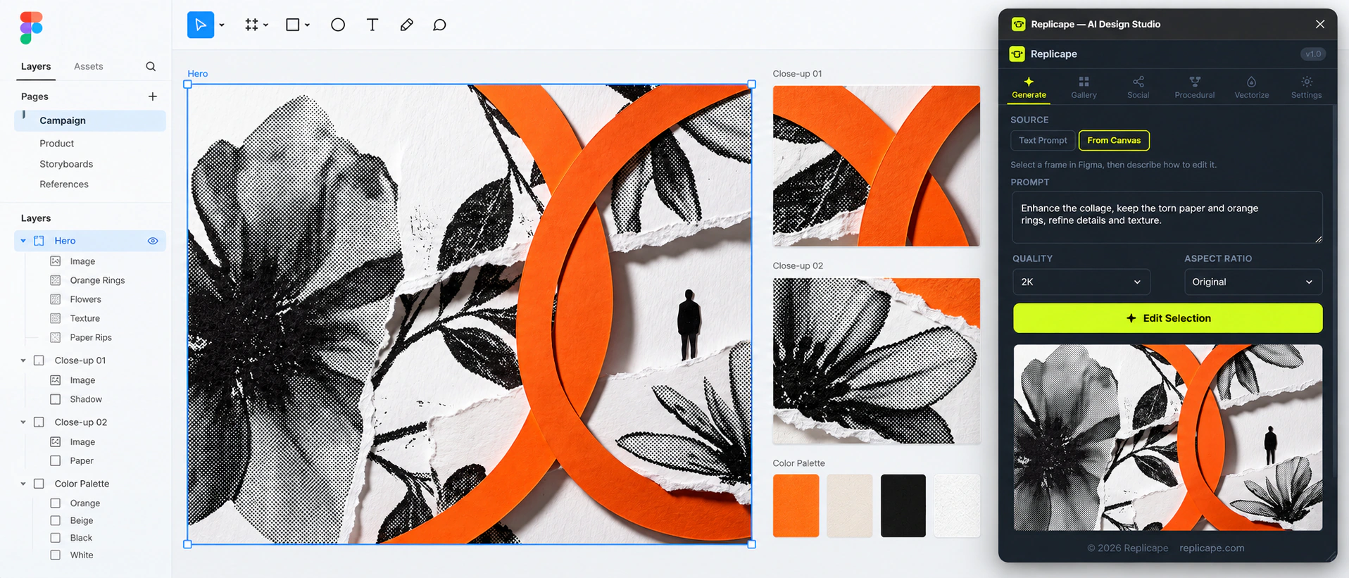Pick the white palette swatch on canvas

[957, 505]
